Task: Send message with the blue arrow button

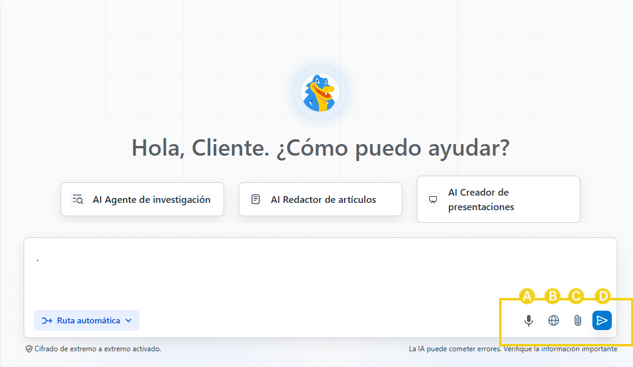Action: [602, 320]
